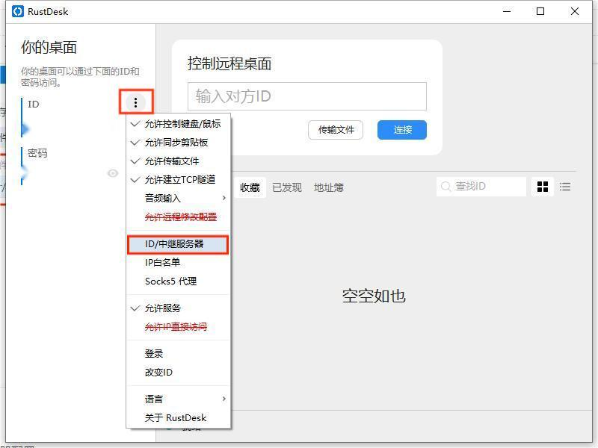The width and height of the screenshot is (598, 448).
Task: Click the three-dot menu beside ID
Action: [x=135, y=102]
